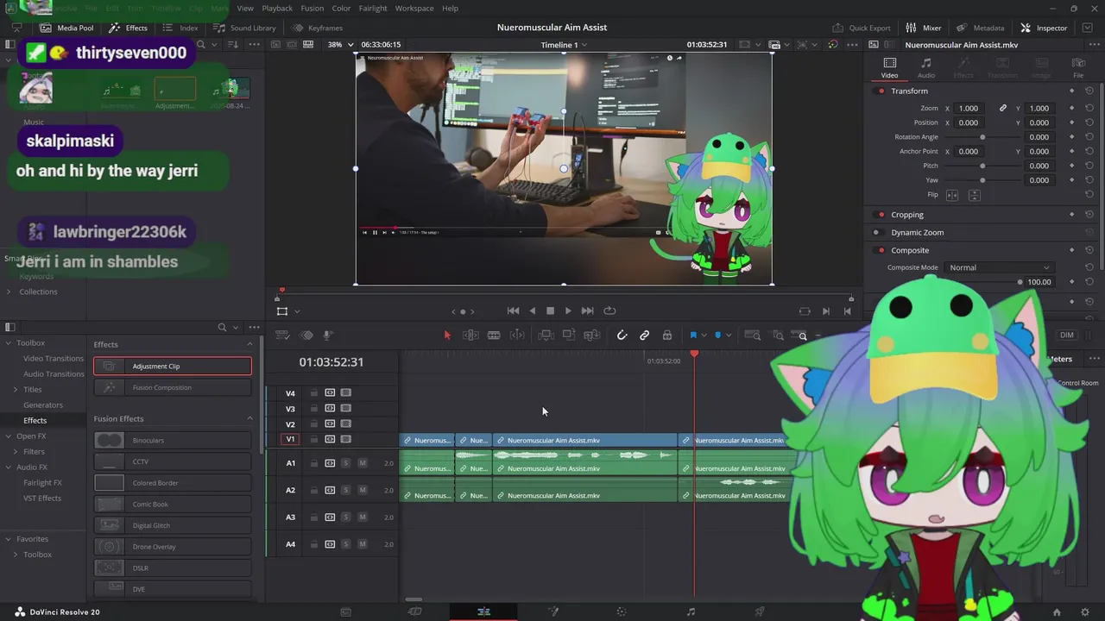Toggle loop playback icon
1105x621 pixels.
pos(609,310)
